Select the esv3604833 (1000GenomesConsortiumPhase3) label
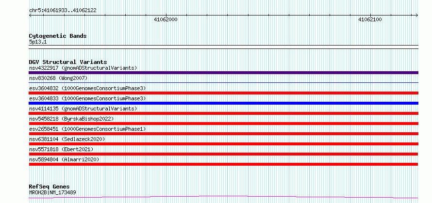Image resolution: width=432 pixels, height=203 pixels. pyautogui.click(x=87, y=98)
